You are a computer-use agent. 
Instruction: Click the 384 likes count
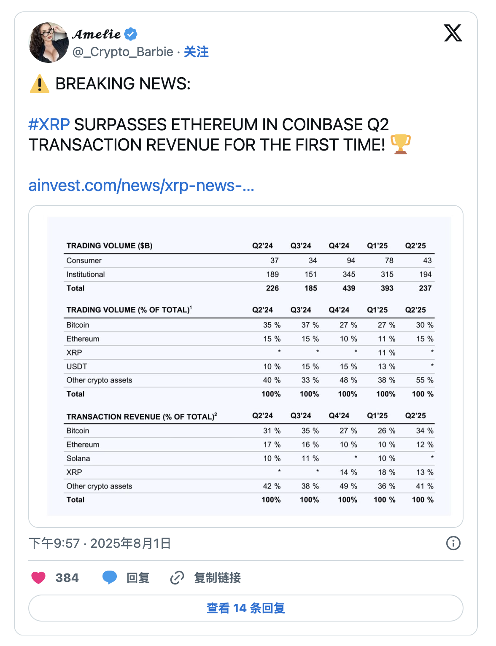point(67,578)
